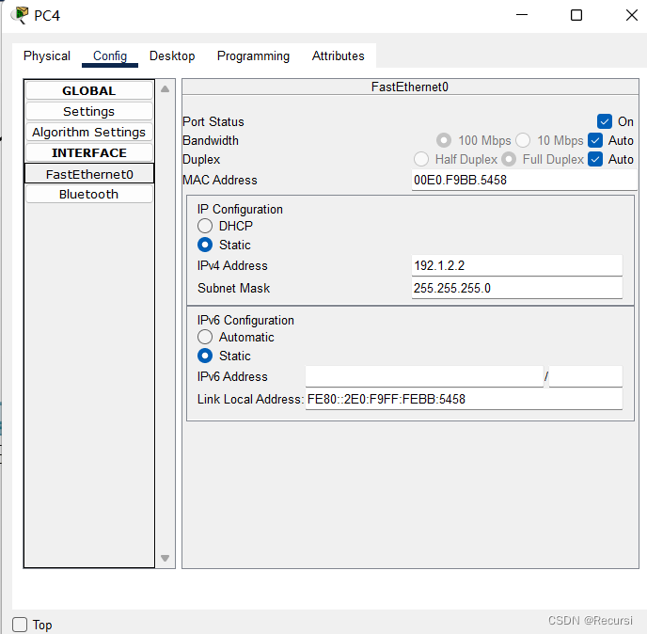Click the FastEthernet0 panel title

pyautogui.click(x=410, y=87)
